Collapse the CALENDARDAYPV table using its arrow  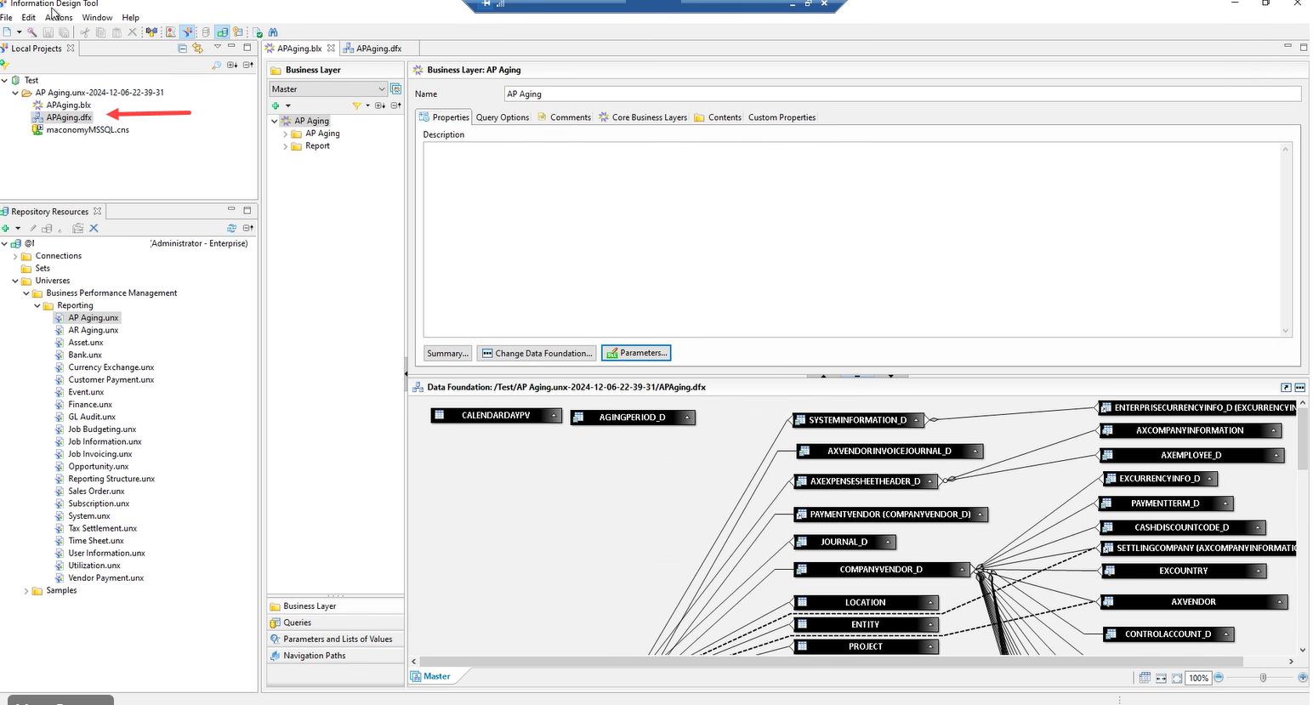(x=554, y=416)
